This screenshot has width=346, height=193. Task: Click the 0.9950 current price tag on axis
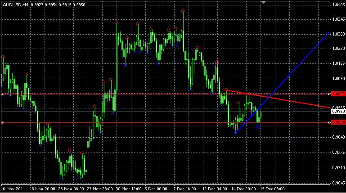[x=338, y=112]
